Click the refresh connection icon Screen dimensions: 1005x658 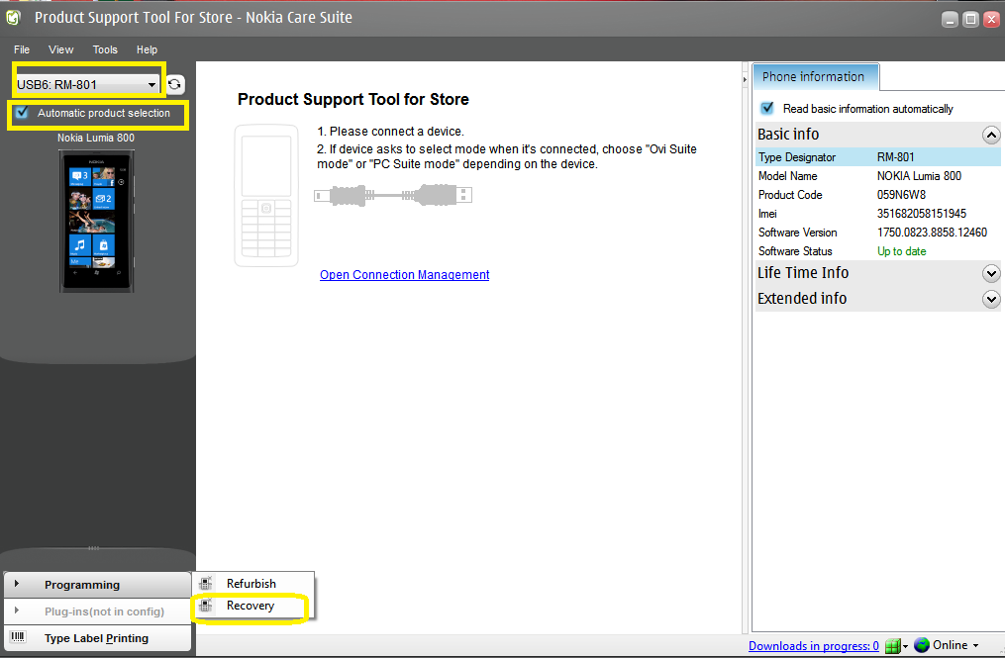(x=175, y=84)
